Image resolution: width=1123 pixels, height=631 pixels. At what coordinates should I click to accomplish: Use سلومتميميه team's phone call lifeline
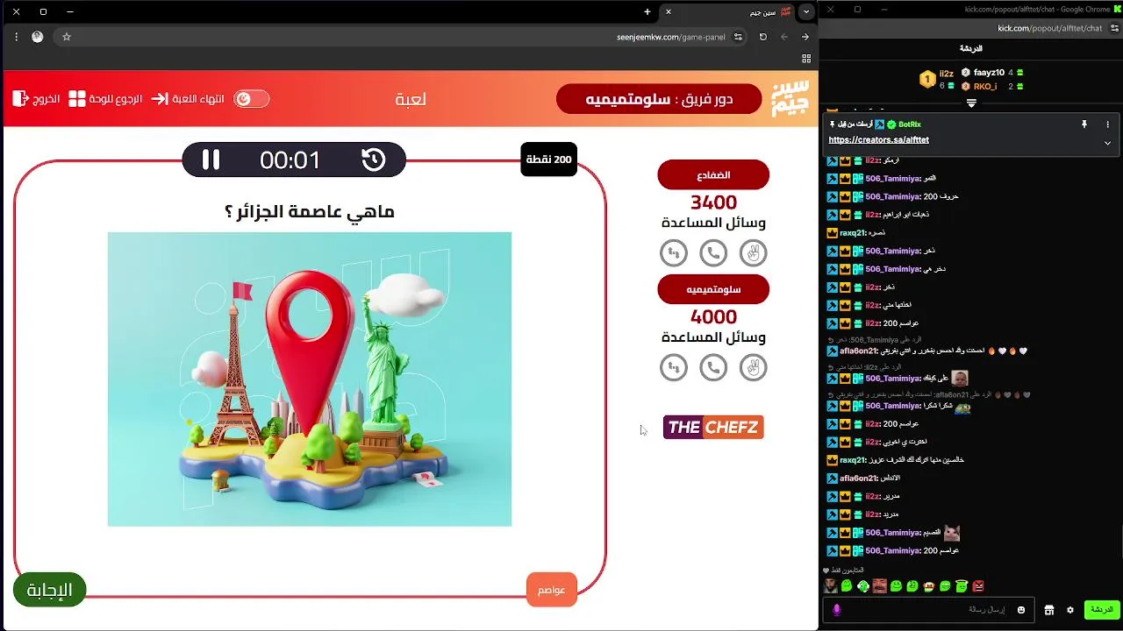(713, 367)
